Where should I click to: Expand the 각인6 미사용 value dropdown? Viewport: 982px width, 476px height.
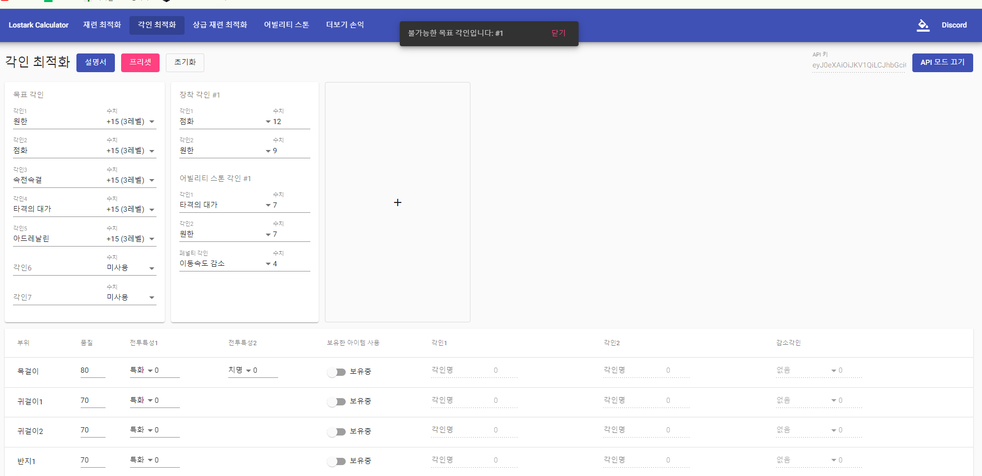(x=152, y=268)
